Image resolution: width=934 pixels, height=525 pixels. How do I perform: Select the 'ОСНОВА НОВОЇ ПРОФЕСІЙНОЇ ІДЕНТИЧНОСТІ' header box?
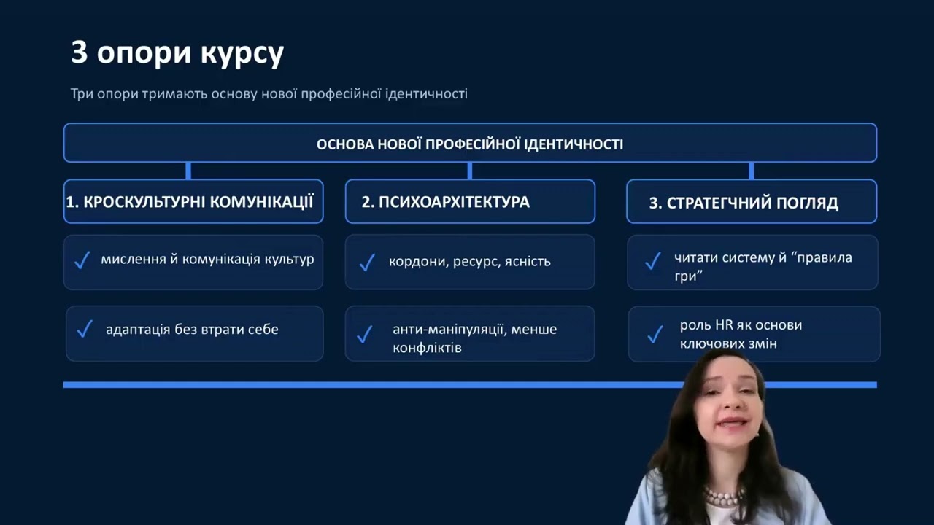[x=470, y=143]
